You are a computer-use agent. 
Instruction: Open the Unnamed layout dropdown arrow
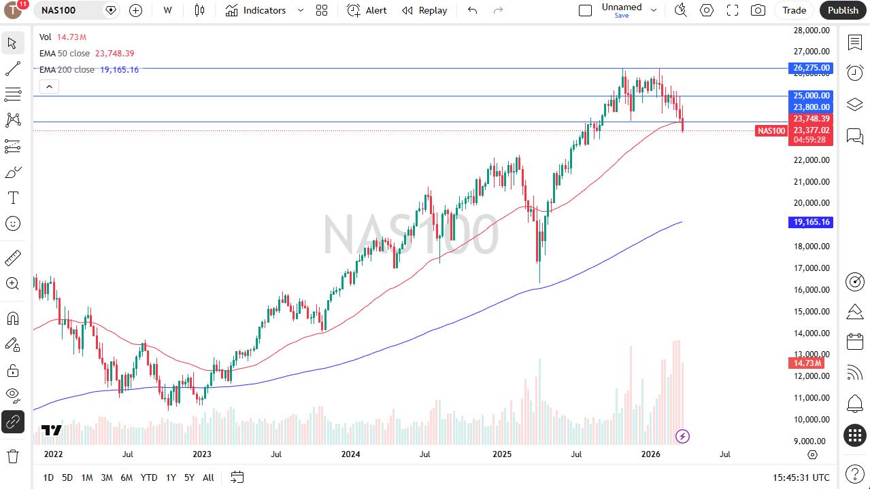[x=654, y=10]
